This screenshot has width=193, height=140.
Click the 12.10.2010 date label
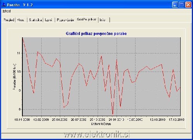coord(157,120)
